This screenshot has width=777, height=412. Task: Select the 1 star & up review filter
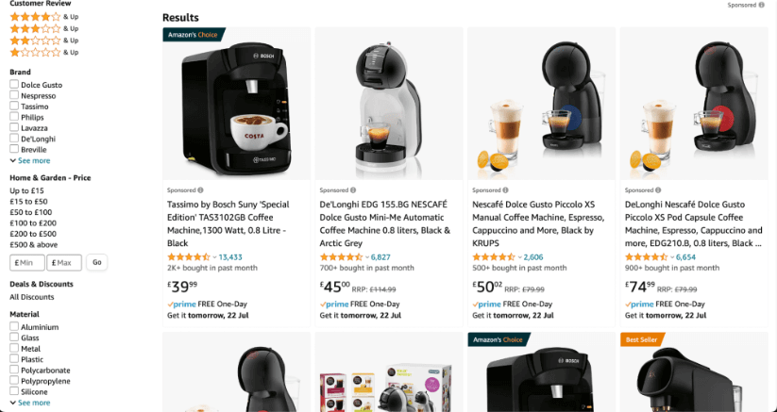point(44,53)
